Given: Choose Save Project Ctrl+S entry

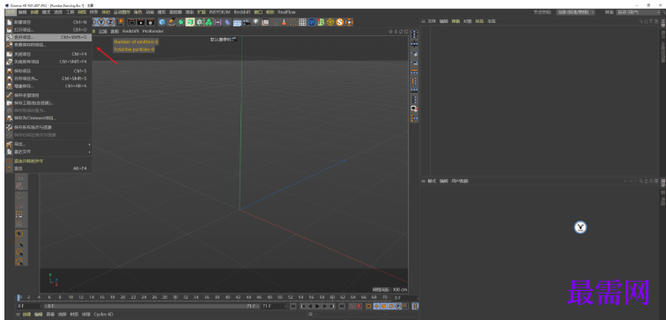Looking at the screenshot, I should (48, 71).
